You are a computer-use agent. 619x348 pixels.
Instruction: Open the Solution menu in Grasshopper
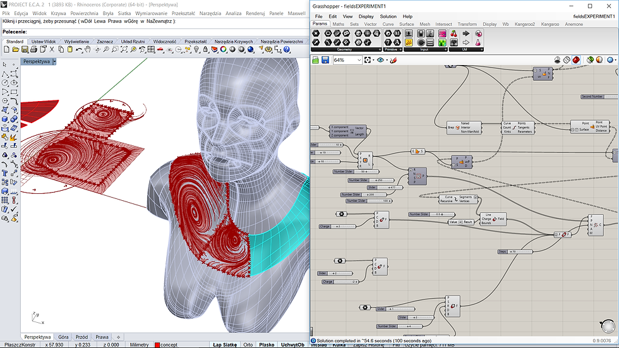click(x=388, y=16)
